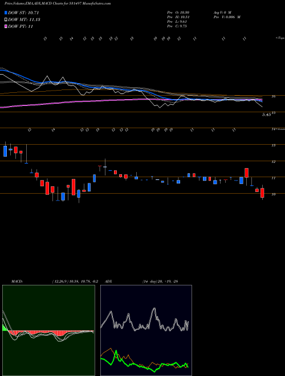This screenshot has width=285, height=376.
Task: Click the Pre L: 9.61 value
Action: click(x=176, y=22)
